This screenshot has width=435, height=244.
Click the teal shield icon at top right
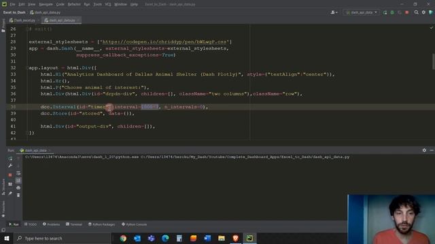tap(431, 12)
